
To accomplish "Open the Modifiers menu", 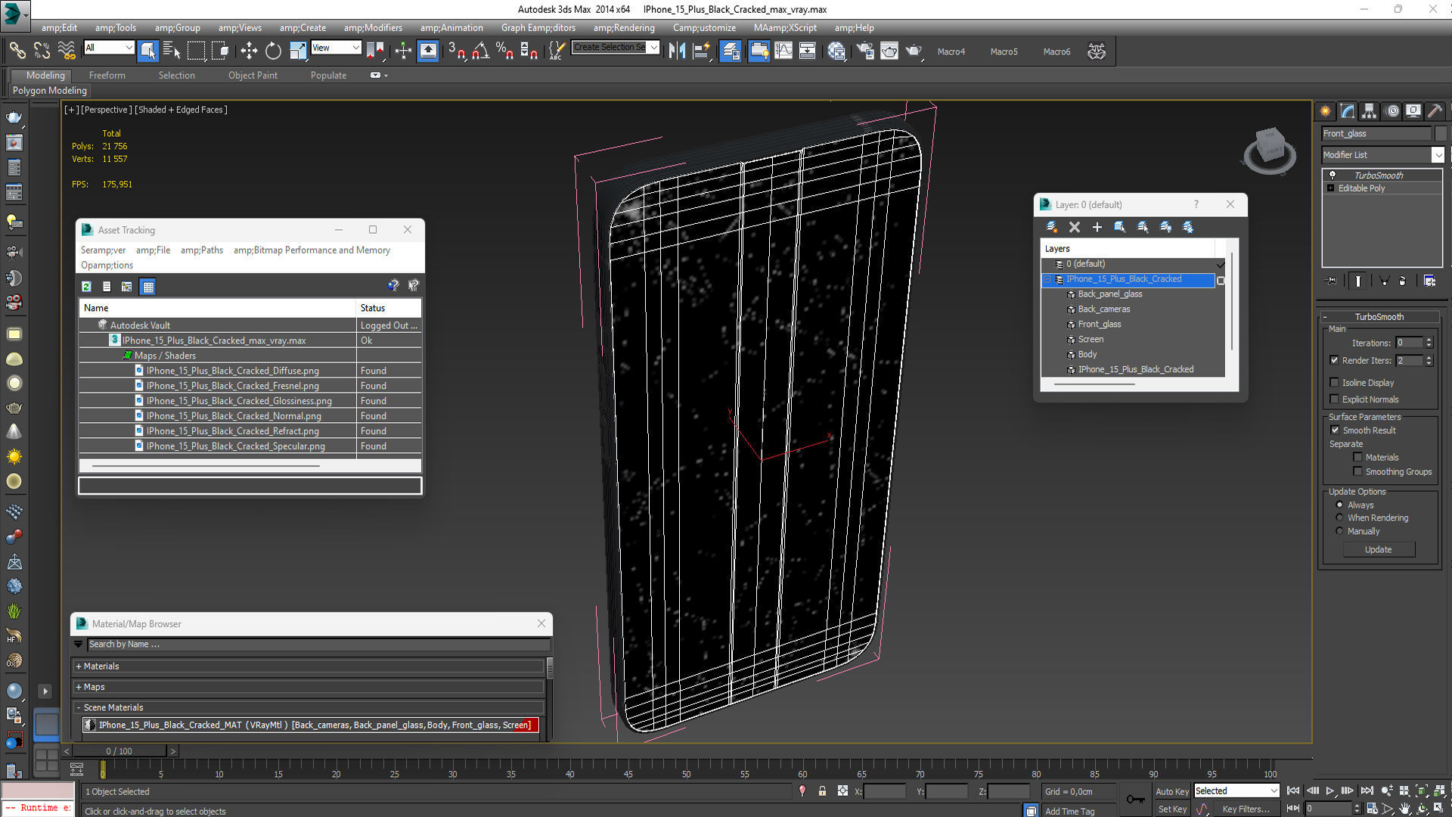I will 373,28.
